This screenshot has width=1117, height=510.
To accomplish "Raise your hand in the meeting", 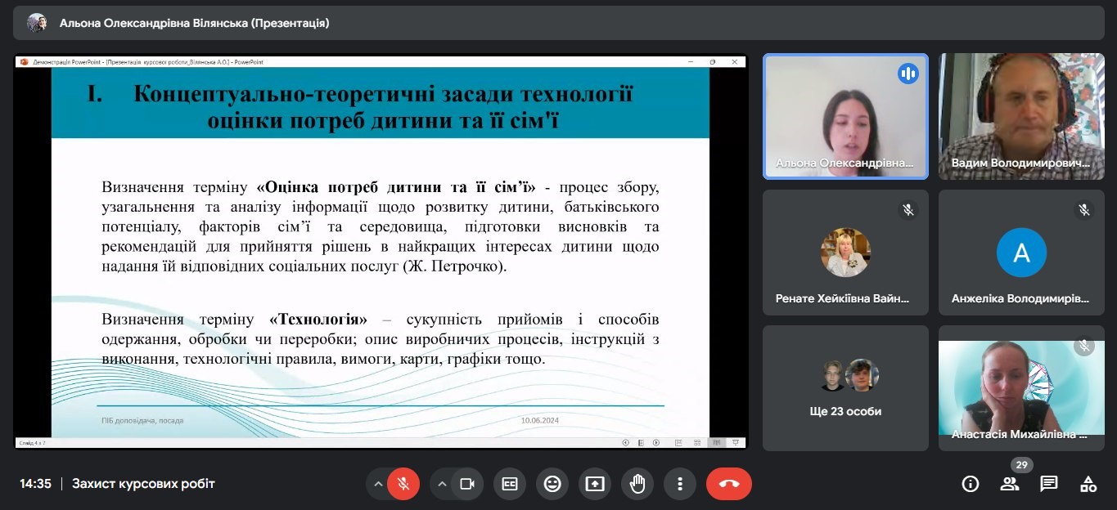I will pyautogui.click(x=637, y=484).
